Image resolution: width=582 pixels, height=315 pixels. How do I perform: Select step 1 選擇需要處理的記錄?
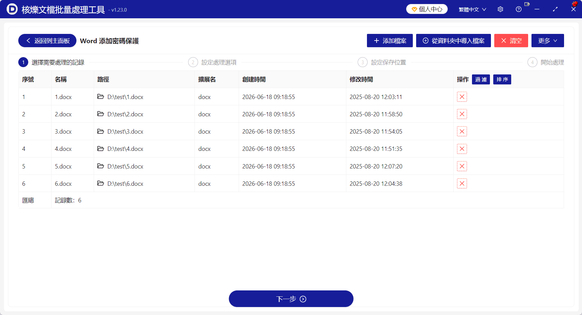pos(51,62)
